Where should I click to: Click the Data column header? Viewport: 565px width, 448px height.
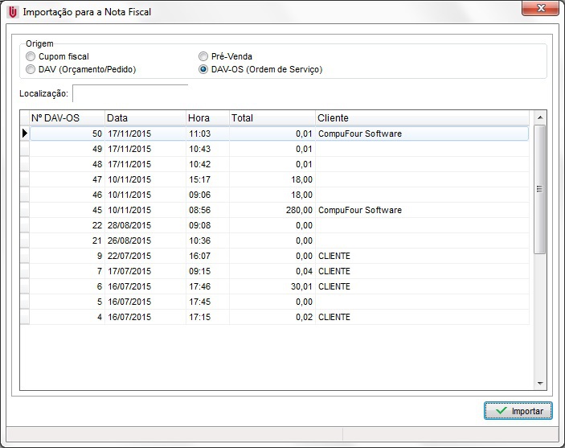tap(145, 118)
